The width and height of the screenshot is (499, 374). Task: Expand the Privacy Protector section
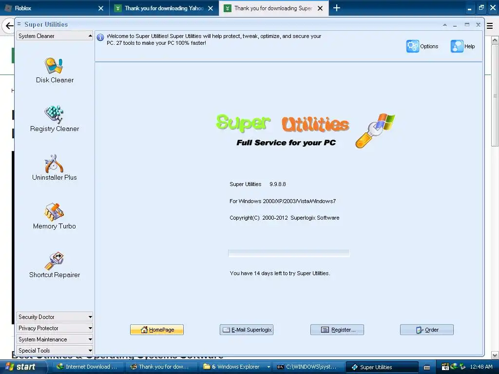point(55,328)
